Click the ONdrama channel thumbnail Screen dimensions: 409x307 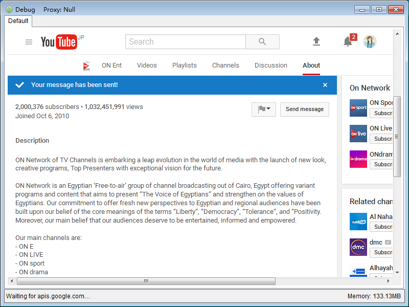tap(358, 159)
